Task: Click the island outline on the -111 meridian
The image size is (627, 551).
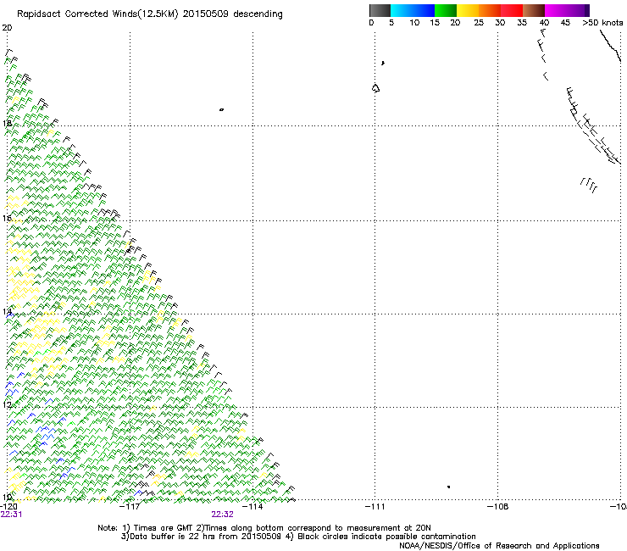Action: [x=375, y=88]
